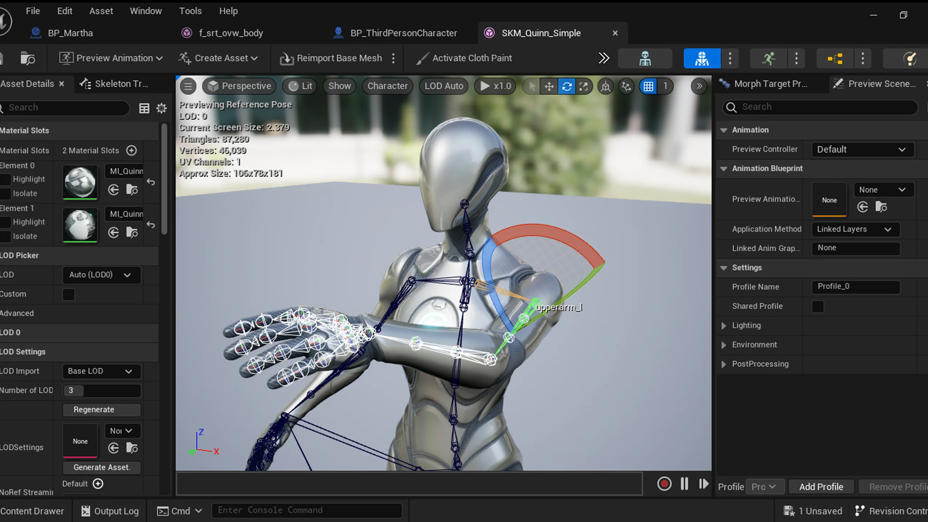This screenshot has width=928, height=522.
Task: Expand viewport toolbar right chevrons
Action: (699, 86)
